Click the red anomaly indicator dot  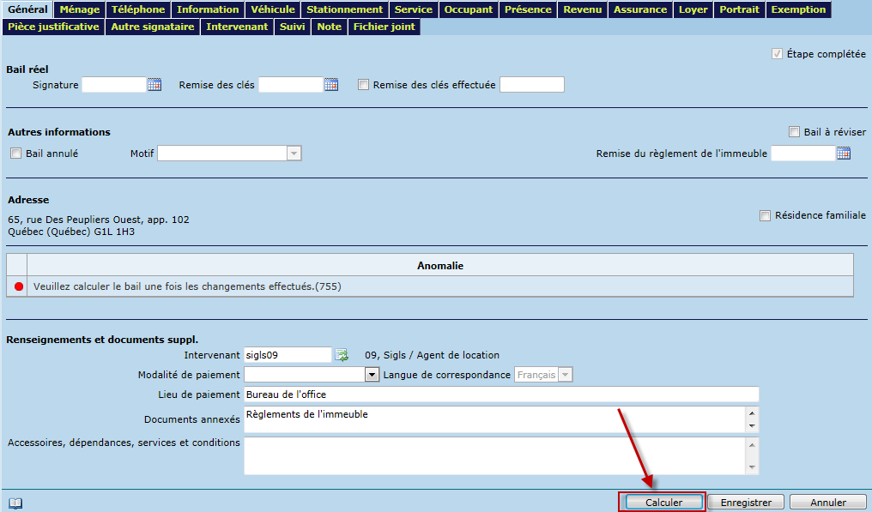click(19, 286)
